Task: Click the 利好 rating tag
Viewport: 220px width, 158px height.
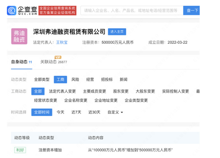Action: click(20, 150)
